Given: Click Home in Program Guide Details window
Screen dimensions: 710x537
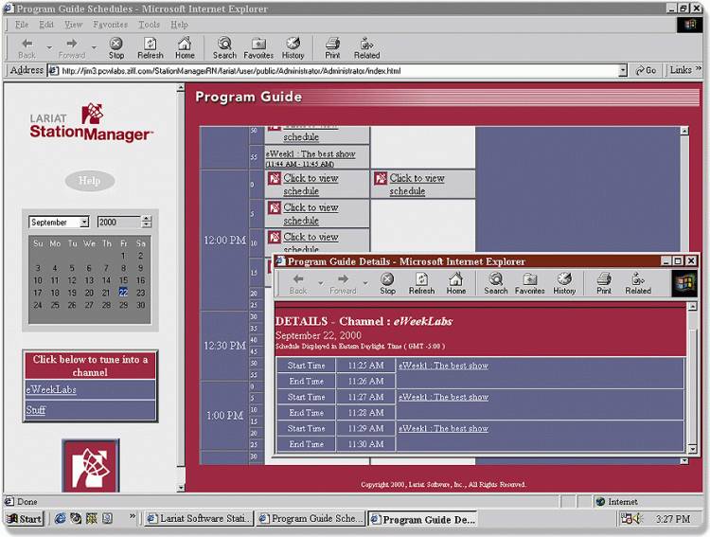Looking at the screenshot, I should [456, 284].
